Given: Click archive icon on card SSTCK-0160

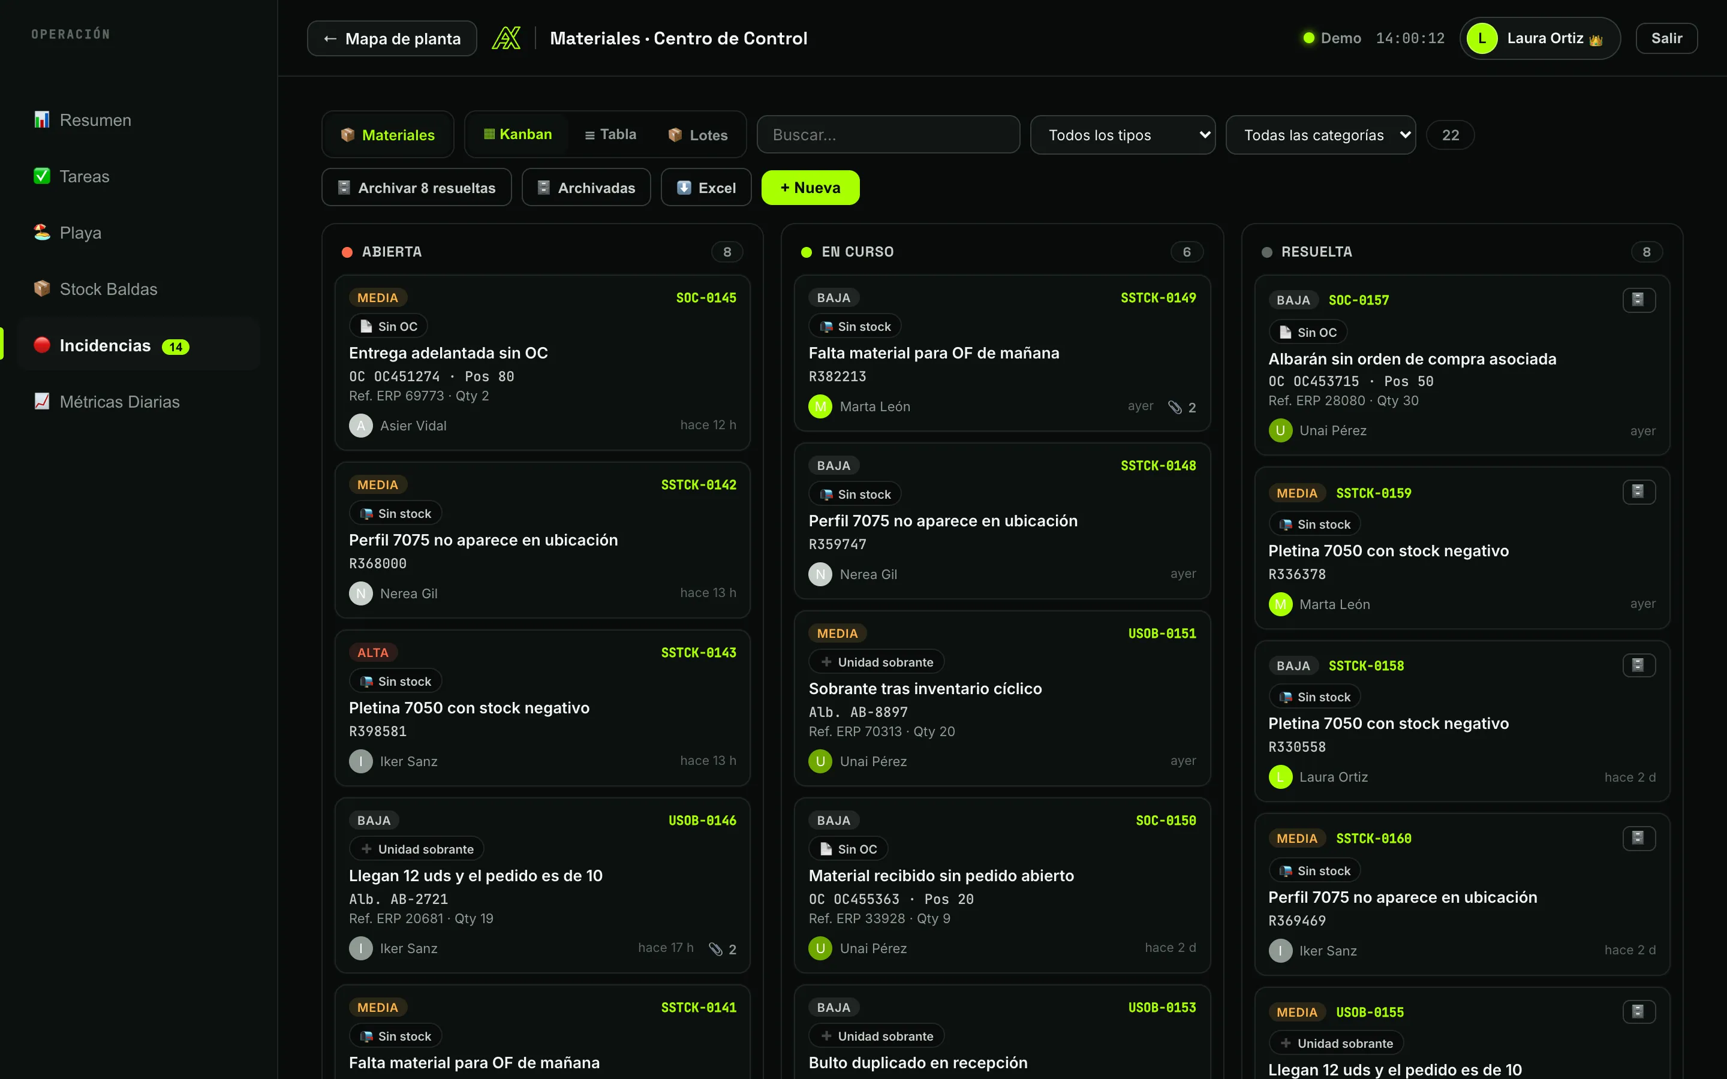Looking at the screenshot, I should coord(1638,838).
